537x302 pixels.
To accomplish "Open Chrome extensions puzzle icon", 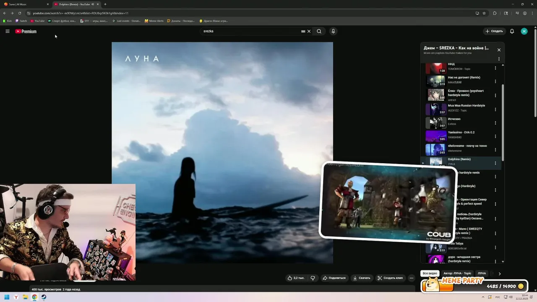I will click(x=495, y=13).
